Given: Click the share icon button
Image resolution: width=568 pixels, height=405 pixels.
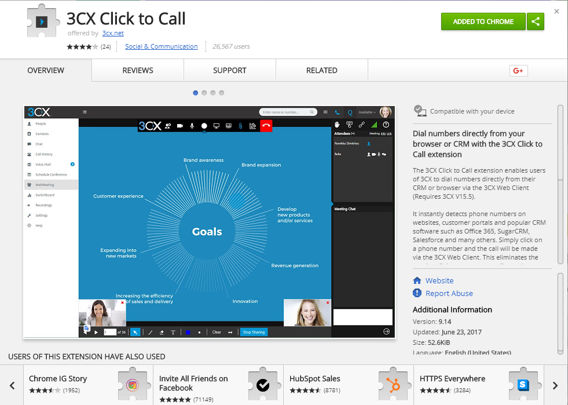Looking at the screenshot, I should 536,21.
